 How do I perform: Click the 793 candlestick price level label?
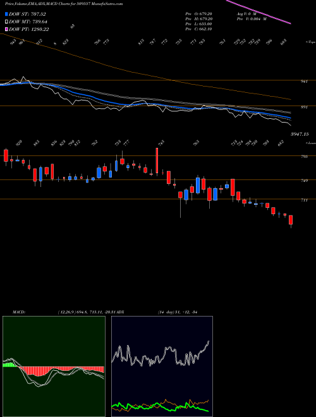tap(304, 157)
